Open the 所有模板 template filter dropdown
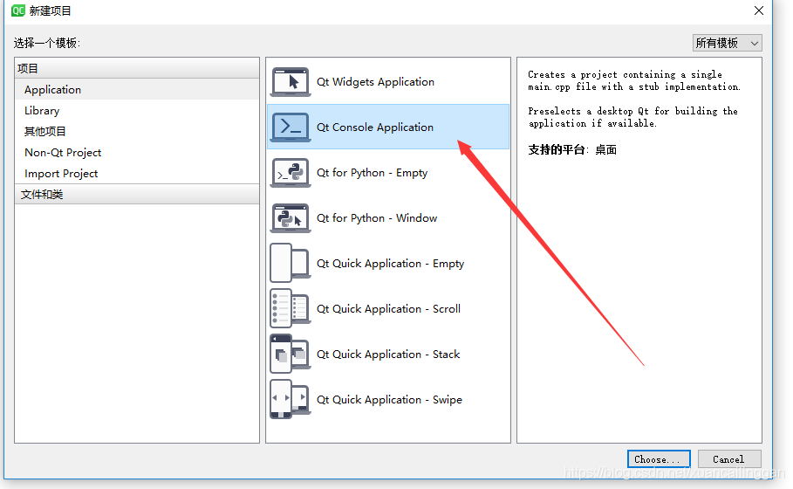 coord(727,43)
